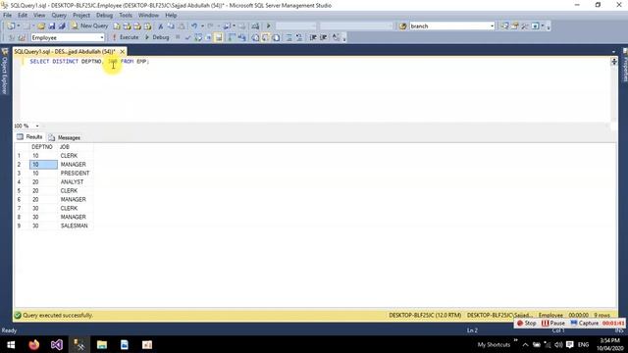Select the SALESMAN cell
628x353 pixels.
point(75,226)
